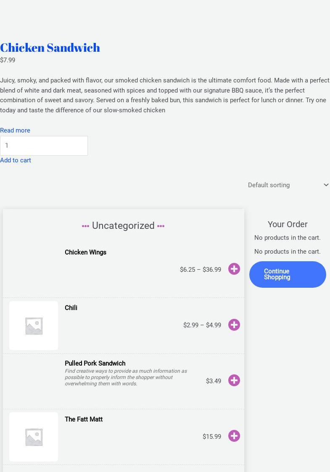Click the Chicken Sandwich title link
This screenshot has height=472, width=330.
50,47
